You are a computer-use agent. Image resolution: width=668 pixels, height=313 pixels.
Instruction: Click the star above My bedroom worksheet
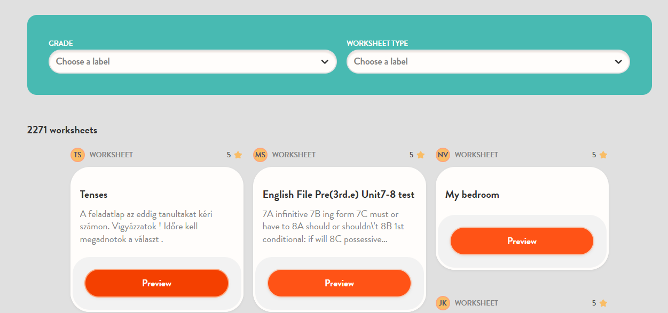[x=603, y=155]
